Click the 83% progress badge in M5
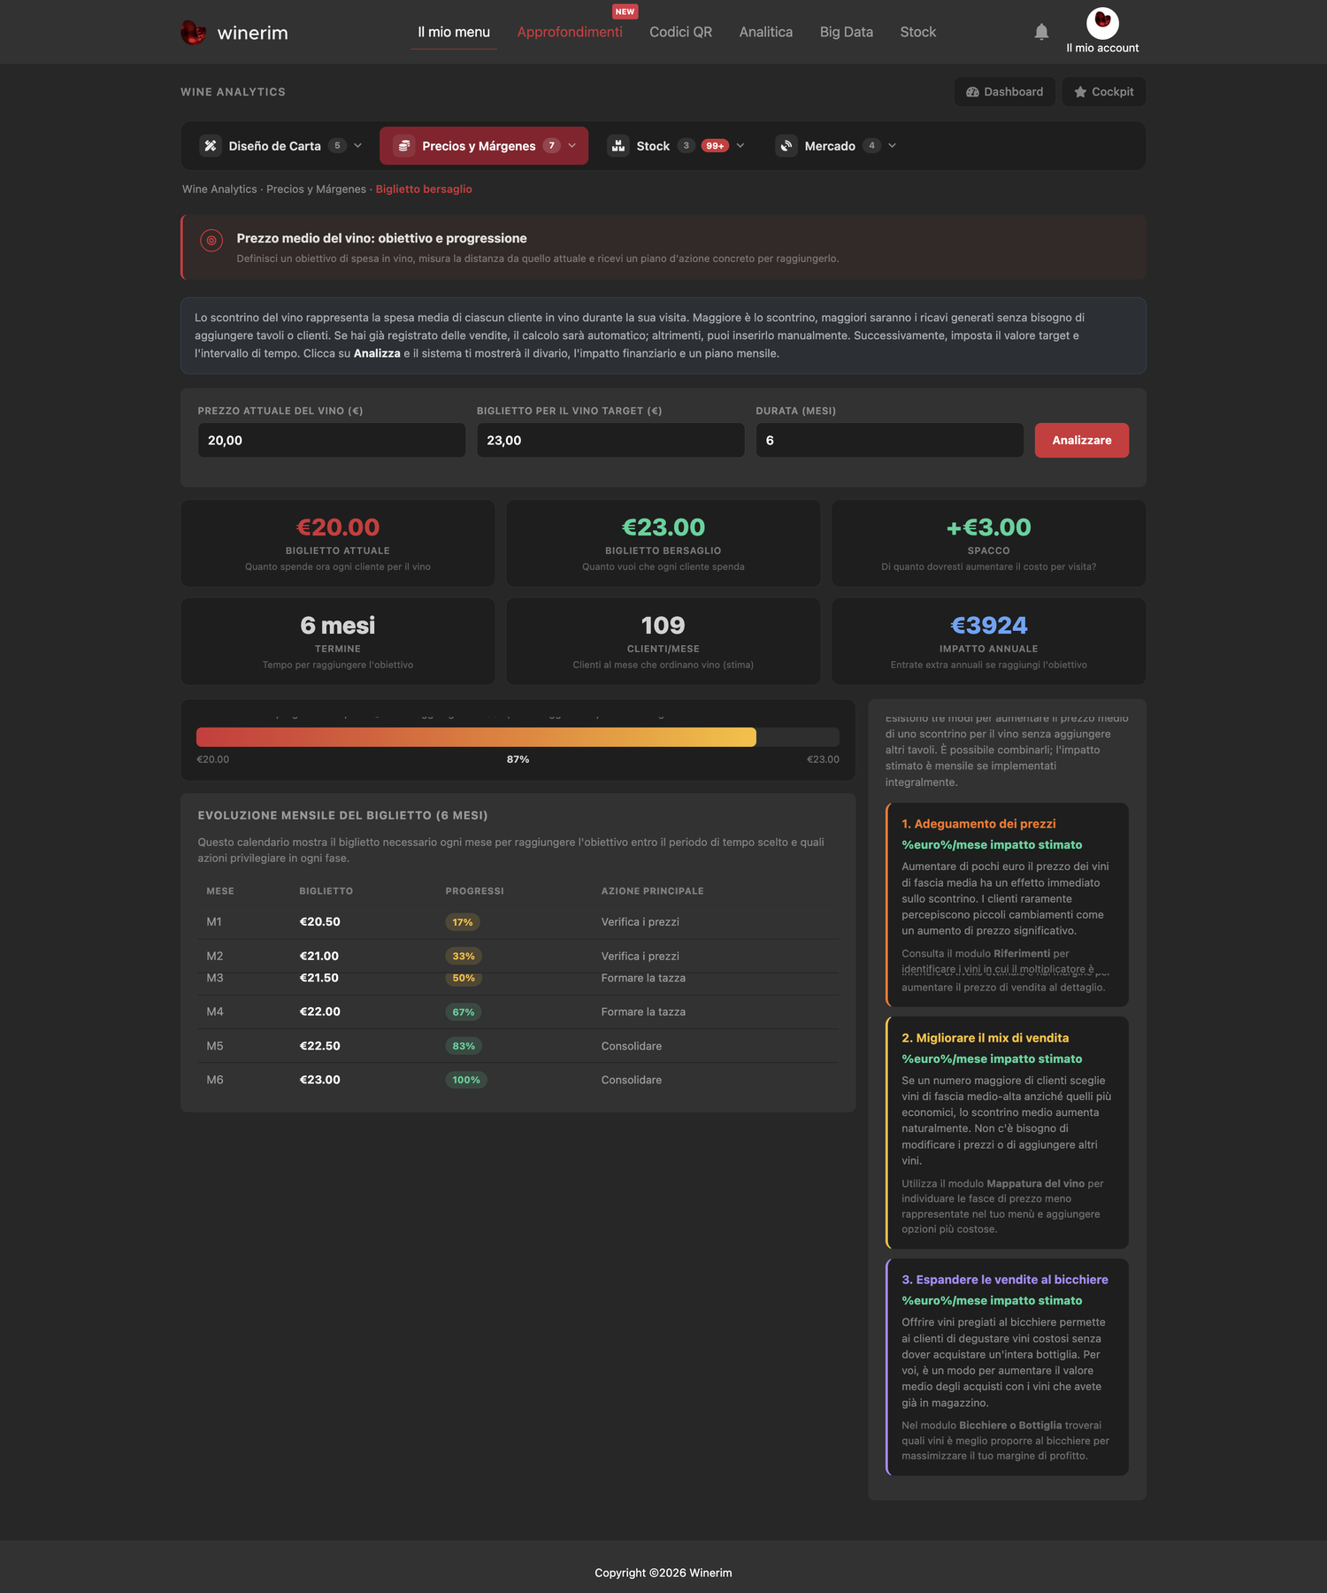Screen dimensions: 1327x1593 pos(464,1046)
